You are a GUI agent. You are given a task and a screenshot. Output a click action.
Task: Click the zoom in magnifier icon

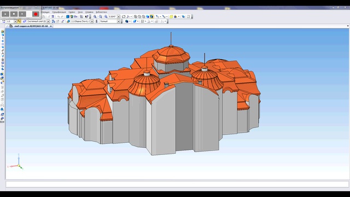pyautogui.click(x=95, y=16)
